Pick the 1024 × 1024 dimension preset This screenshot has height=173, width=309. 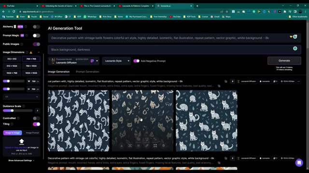(x=31, y=73)
